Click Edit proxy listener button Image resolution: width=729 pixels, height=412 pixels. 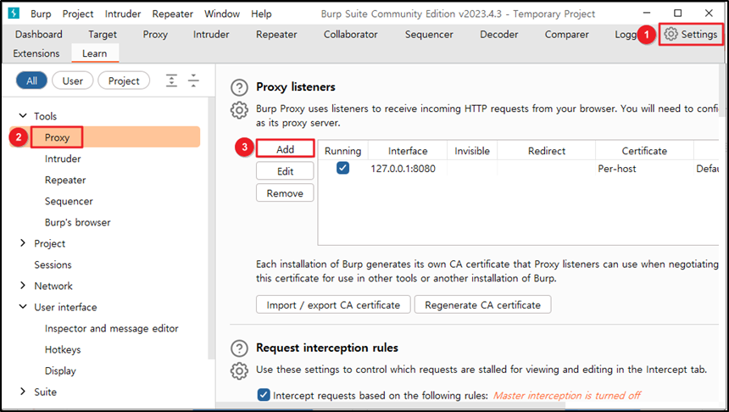(285, 171)
